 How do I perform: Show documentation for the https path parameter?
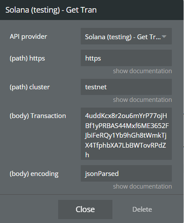pos(142,71)
